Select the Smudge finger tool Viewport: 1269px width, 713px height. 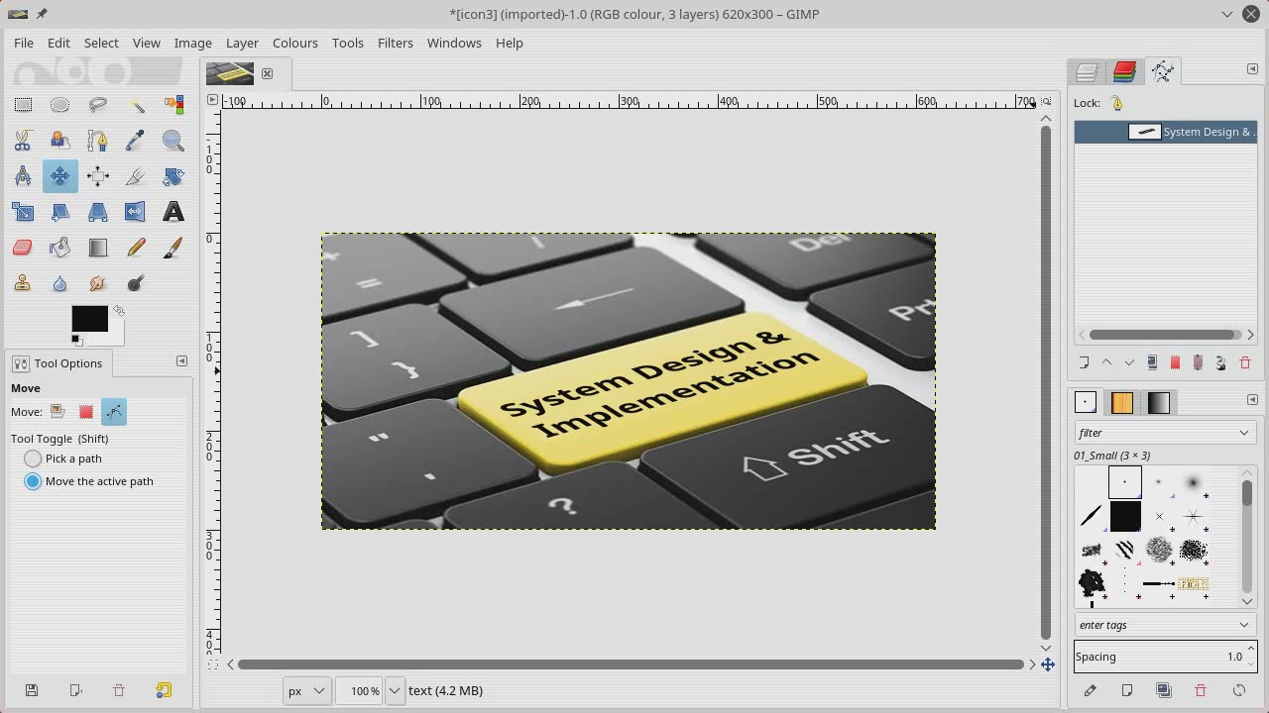(x=97, y=283)
